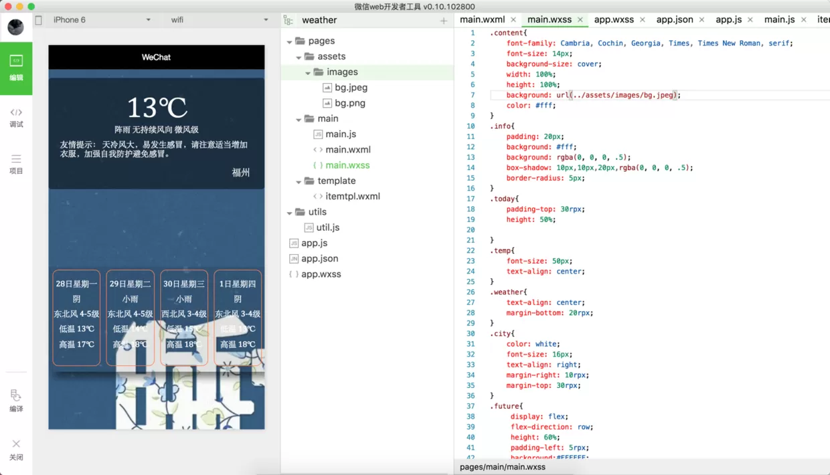The height and width of the screenshot is (475, 830).
Task: Close the main.wxml tab
Action: pyautogui.click(x=513, y=20)
